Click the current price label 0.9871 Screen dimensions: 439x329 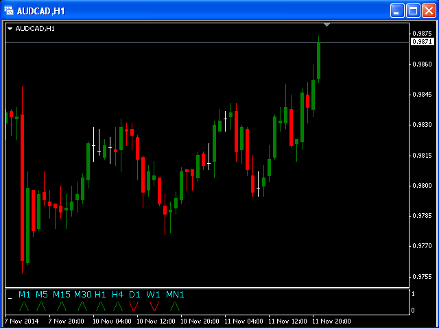[x=422, y=42]
